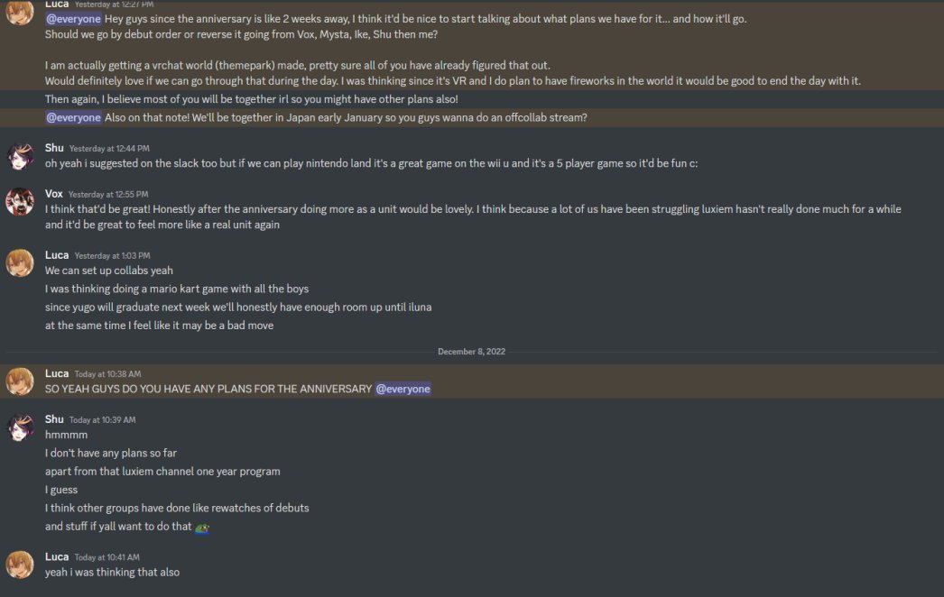The height and width of the screenshot is (597, 944).
Task: Click Luca's avatar next to 1:03 PM message
Action: click(x=19, y=263)
